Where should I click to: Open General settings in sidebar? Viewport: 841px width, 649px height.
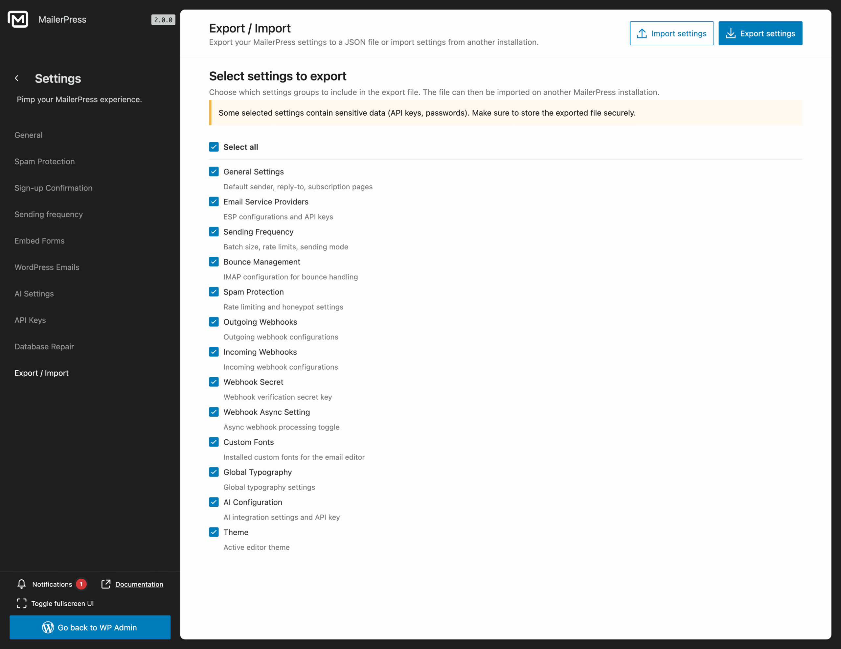coord(29,135)
